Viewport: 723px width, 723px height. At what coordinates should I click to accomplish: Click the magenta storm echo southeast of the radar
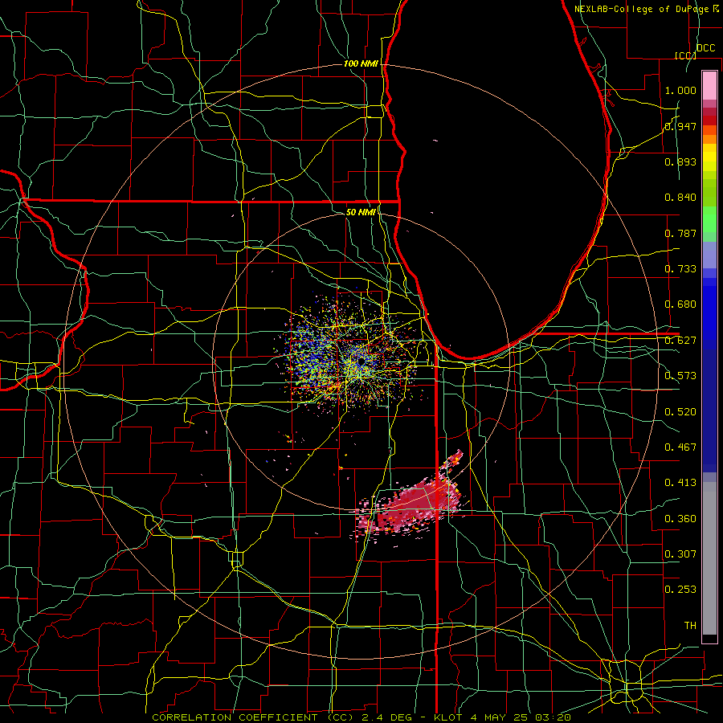click(x=411, y=503)
